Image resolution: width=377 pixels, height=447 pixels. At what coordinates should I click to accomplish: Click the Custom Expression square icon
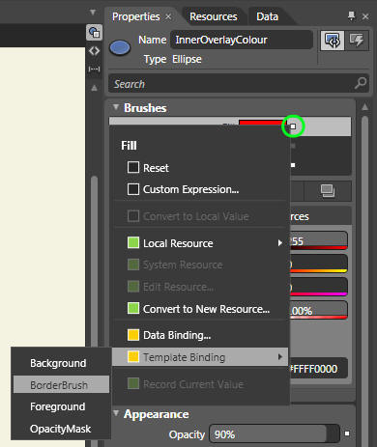(x=133, y=189)
